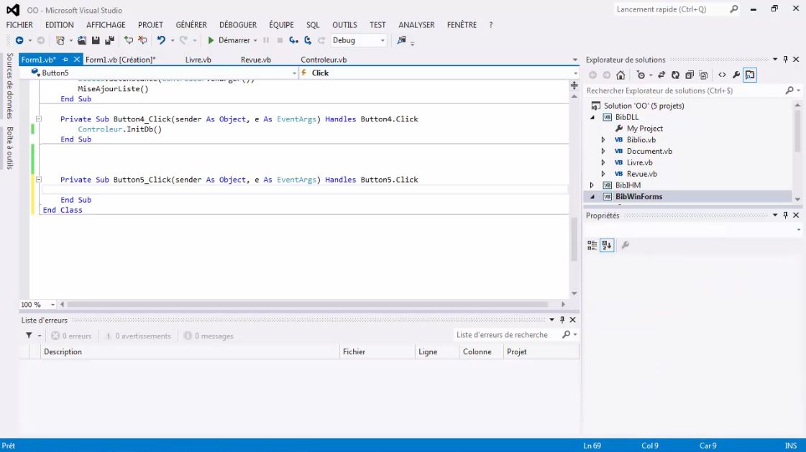
Task: Toggle Alphabetical sort in Propriétés panel
Action: click(607, 245)
